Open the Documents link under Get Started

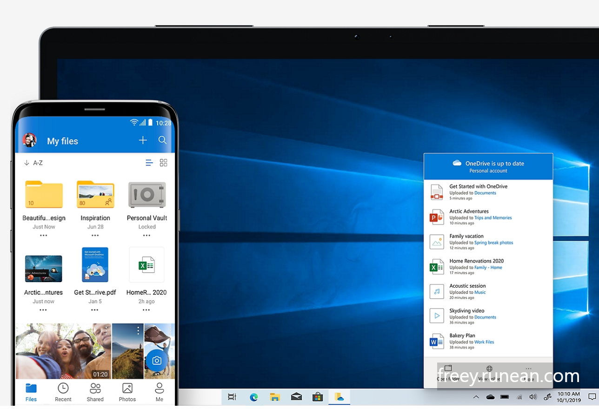coord(485,192)
